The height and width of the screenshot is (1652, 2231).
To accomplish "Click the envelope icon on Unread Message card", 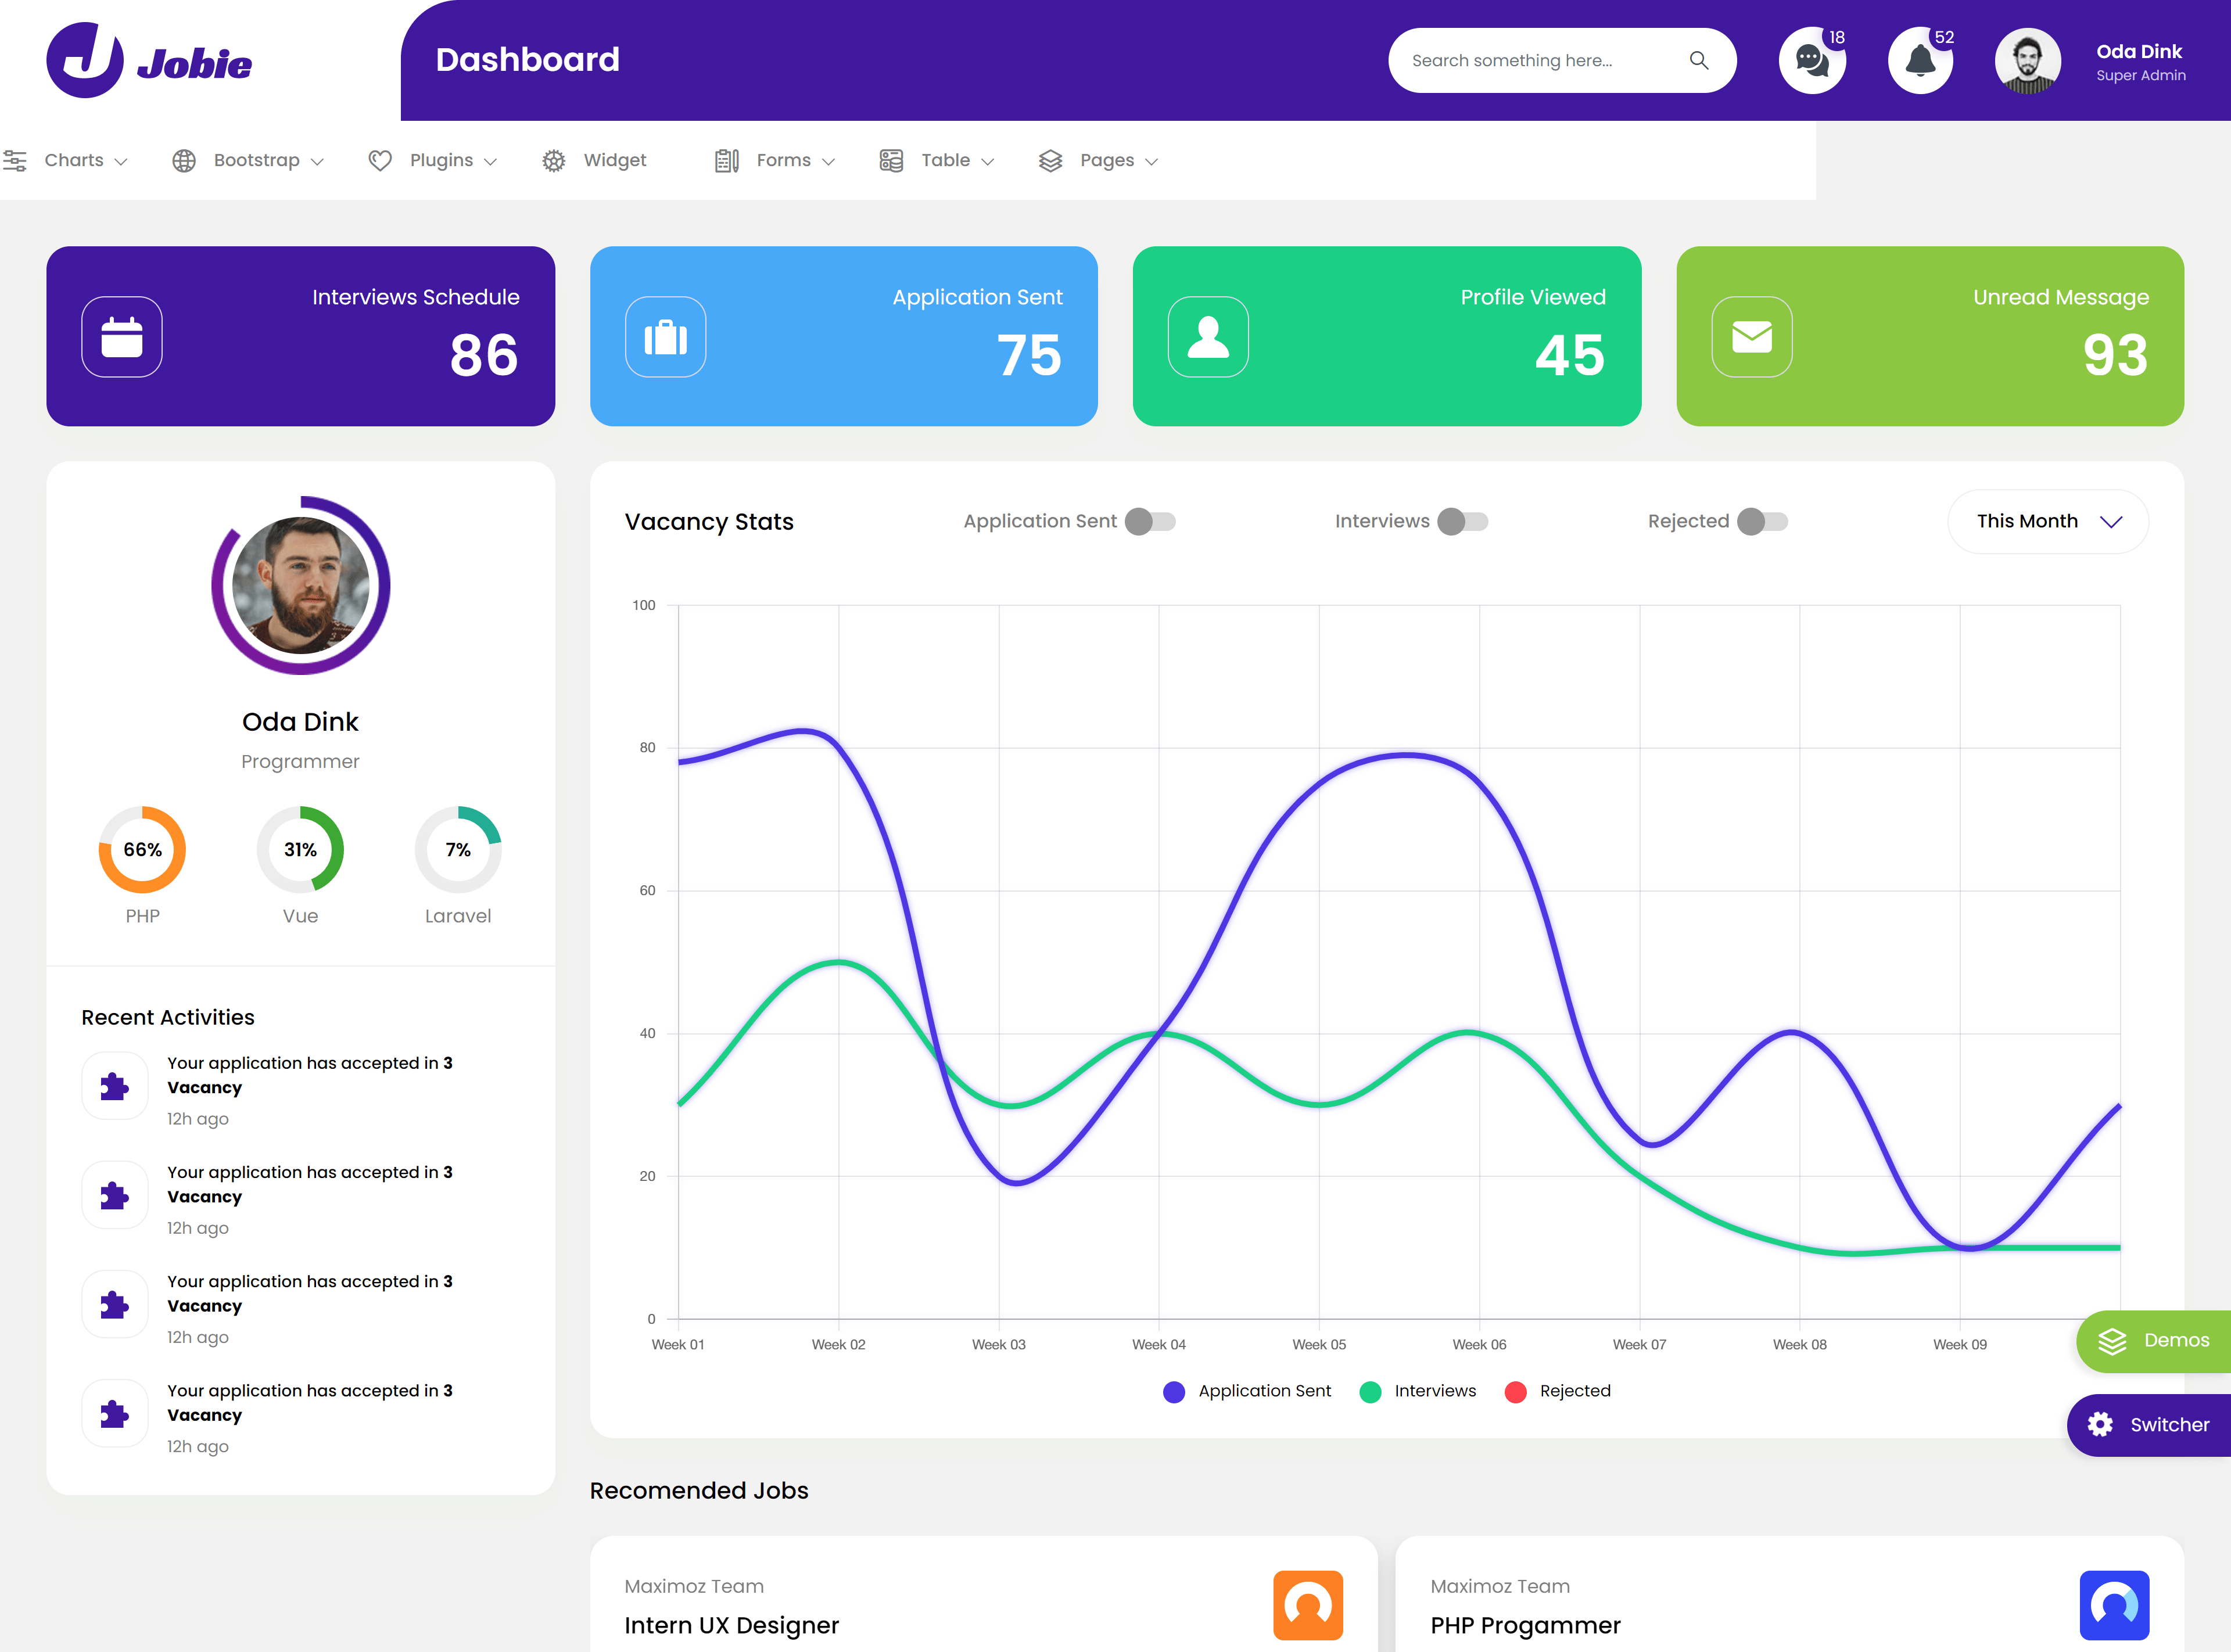I will 1751,337.
